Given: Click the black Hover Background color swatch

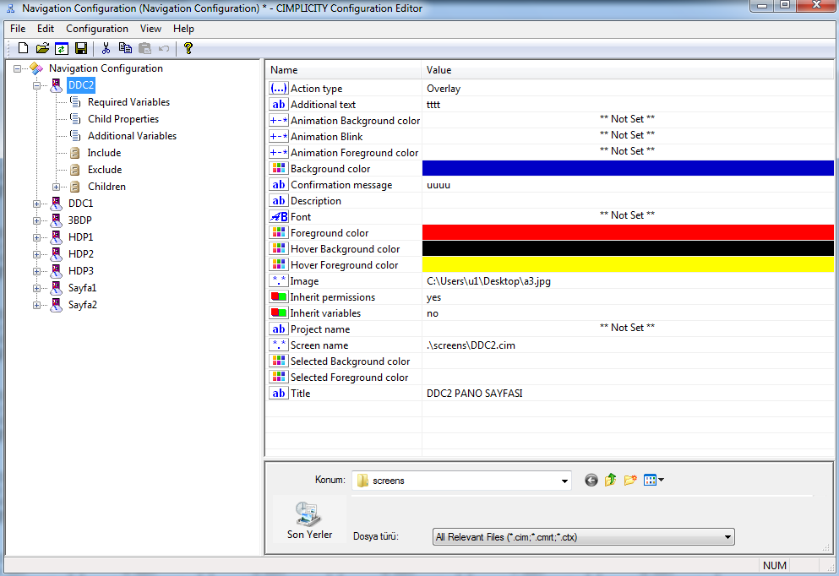Looking at the screenshot, I should 628,248.
